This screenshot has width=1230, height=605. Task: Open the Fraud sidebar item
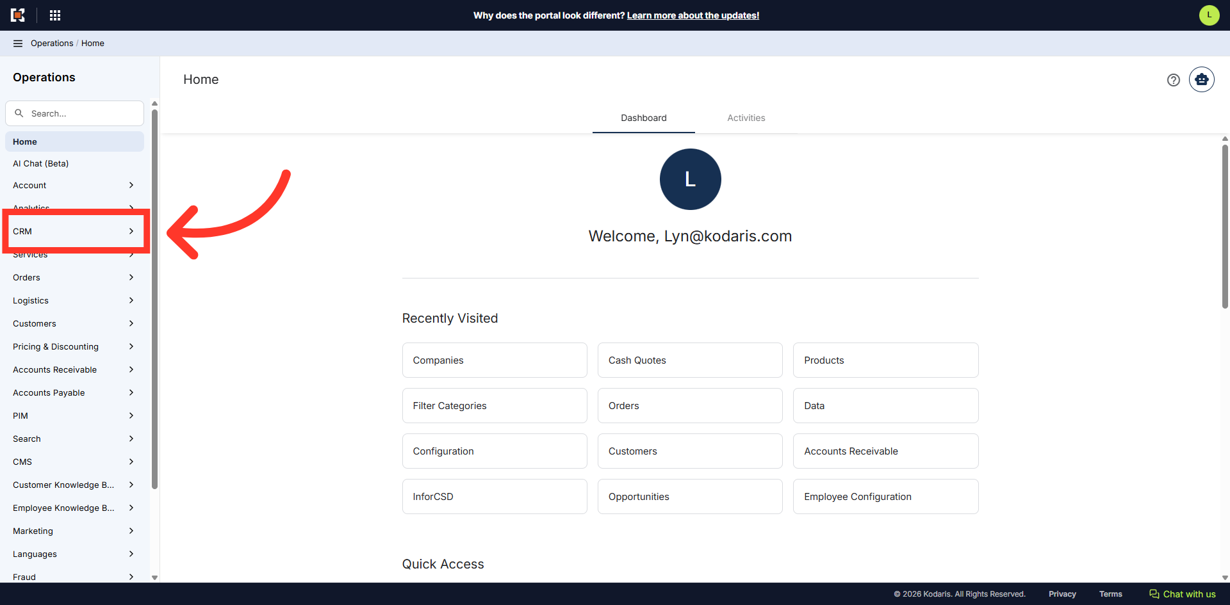click(74, 577)
